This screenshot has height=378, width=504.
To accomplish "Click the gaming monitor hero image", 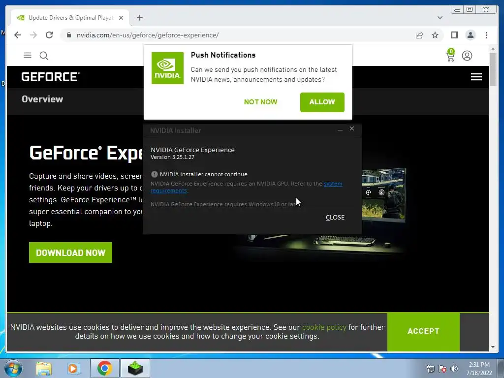I will [x=384, y=195].
